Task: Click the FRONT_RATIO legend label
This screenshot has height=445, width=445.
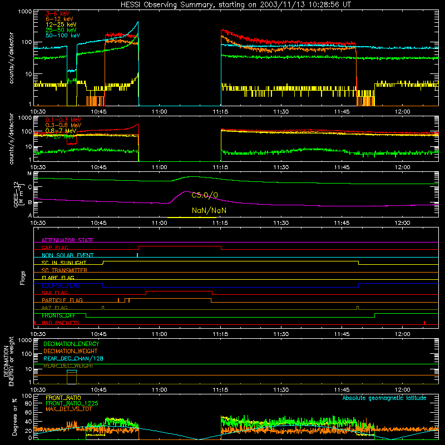Action: pyautogui.click(x=63, y=398)
